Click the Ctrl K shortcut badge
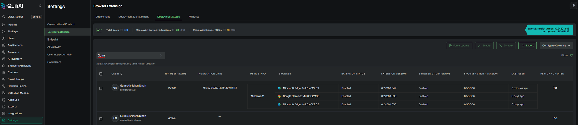Viewport: 578px width, 125px height. coord(36,17)
